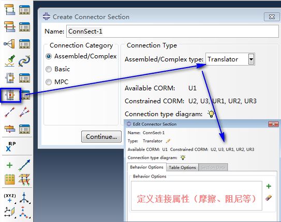Image resolution: width=281 pixels, height=222 pixels.
Task: Click the Create Connector Section tool icon
Action: click(x=10, y=95)
